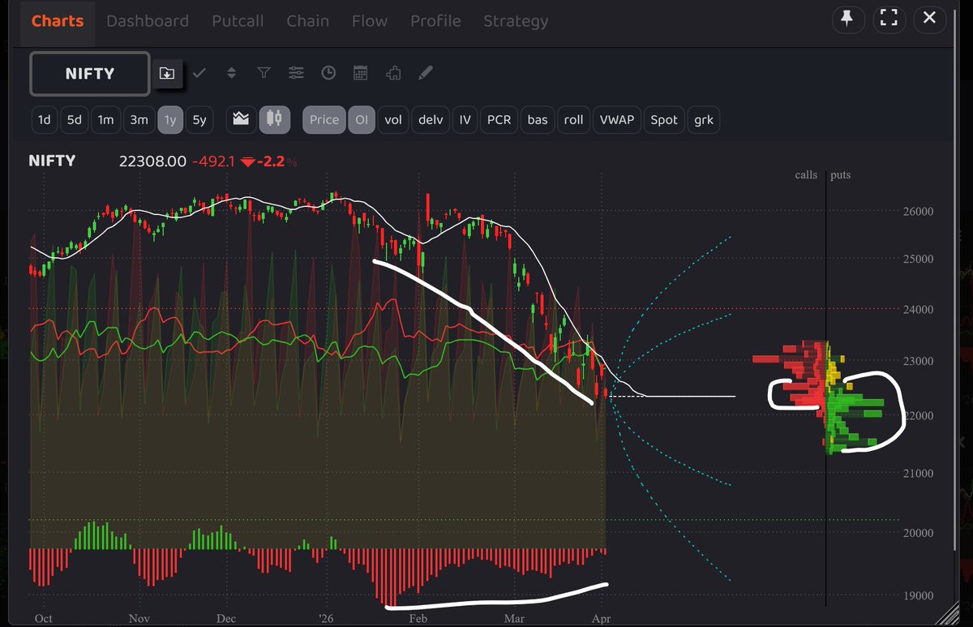Image resolution: width=973 pixels, height=627 pixels.
Task: Select the 5y timeframe
Action: pos(199,120)
